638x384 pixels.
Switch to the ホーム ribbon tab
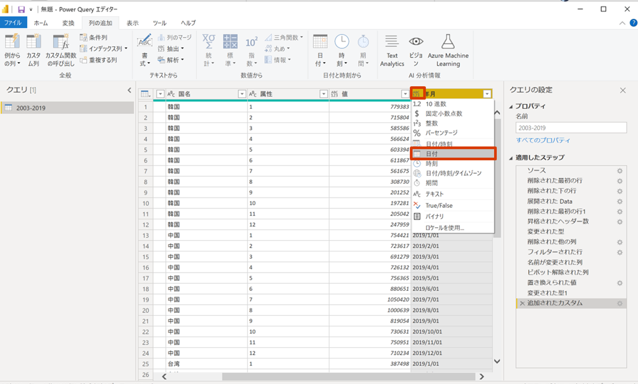pos(40,23)
